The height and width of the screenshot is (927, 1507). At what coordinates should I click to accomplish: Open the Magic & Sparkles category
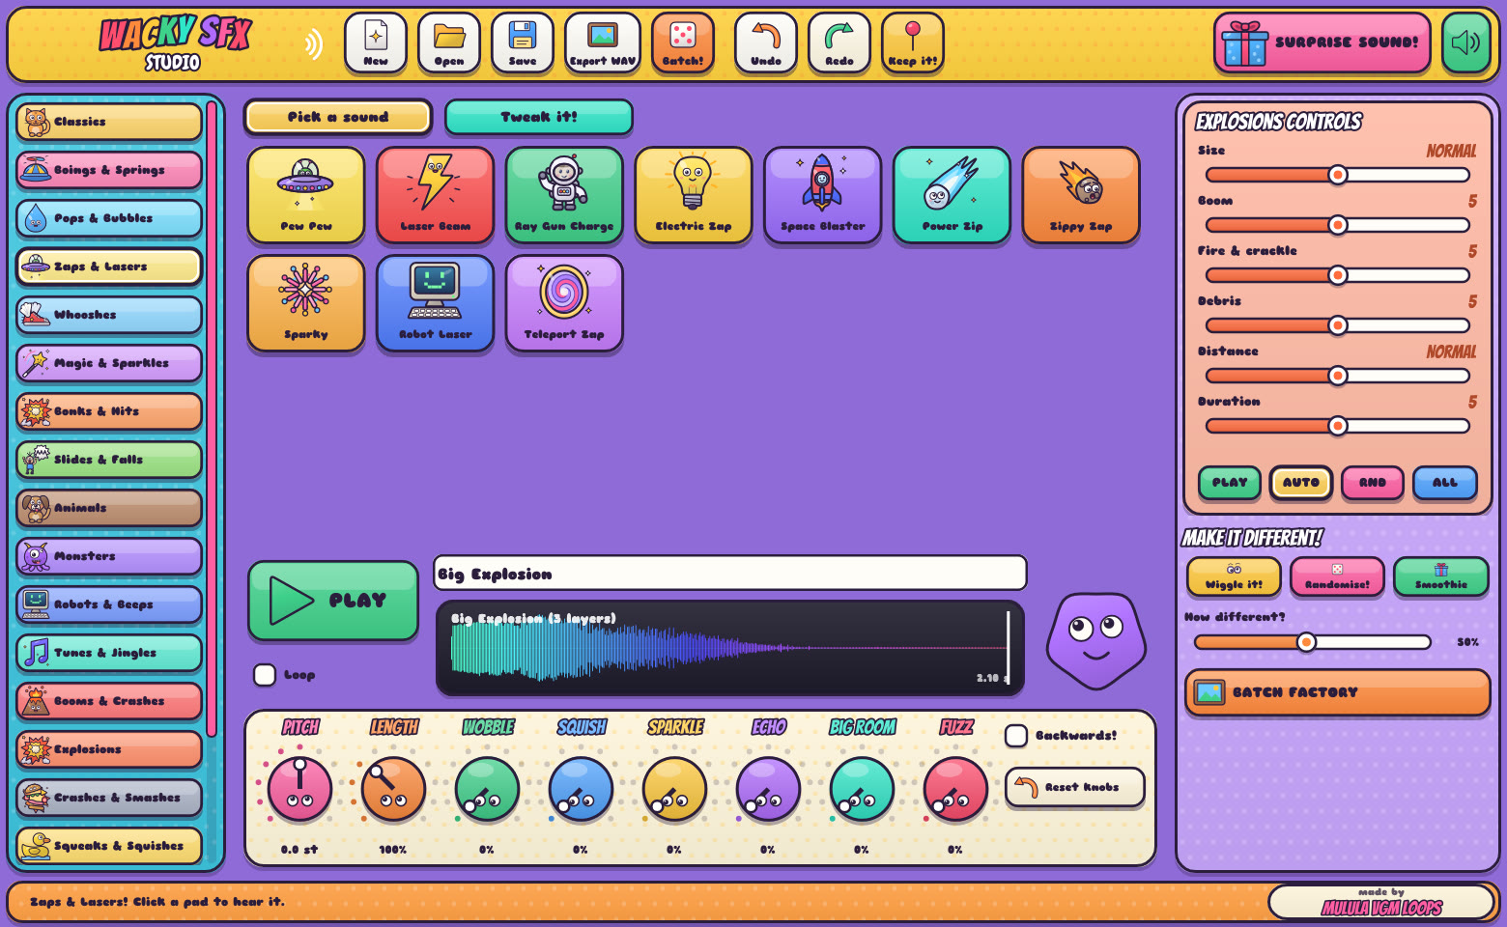pos(109,363)
